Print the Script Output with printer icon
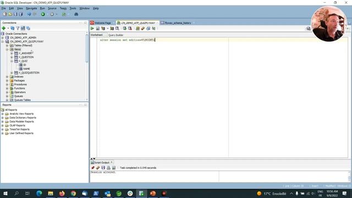 coord(109,168)
